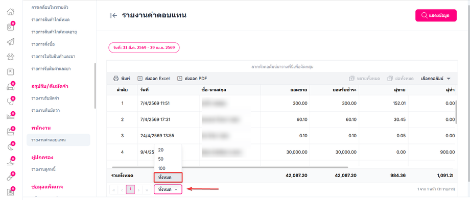Sort by the ลำดับ column header
470x200 pixels.
(x=122, y=90)
